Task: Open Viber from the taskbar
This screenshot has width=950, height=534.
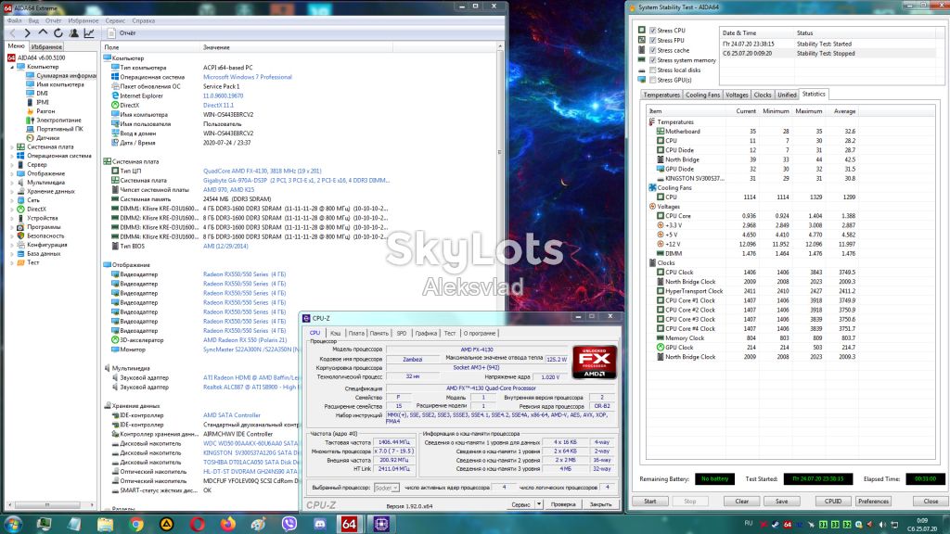Action: pos(289,525)
